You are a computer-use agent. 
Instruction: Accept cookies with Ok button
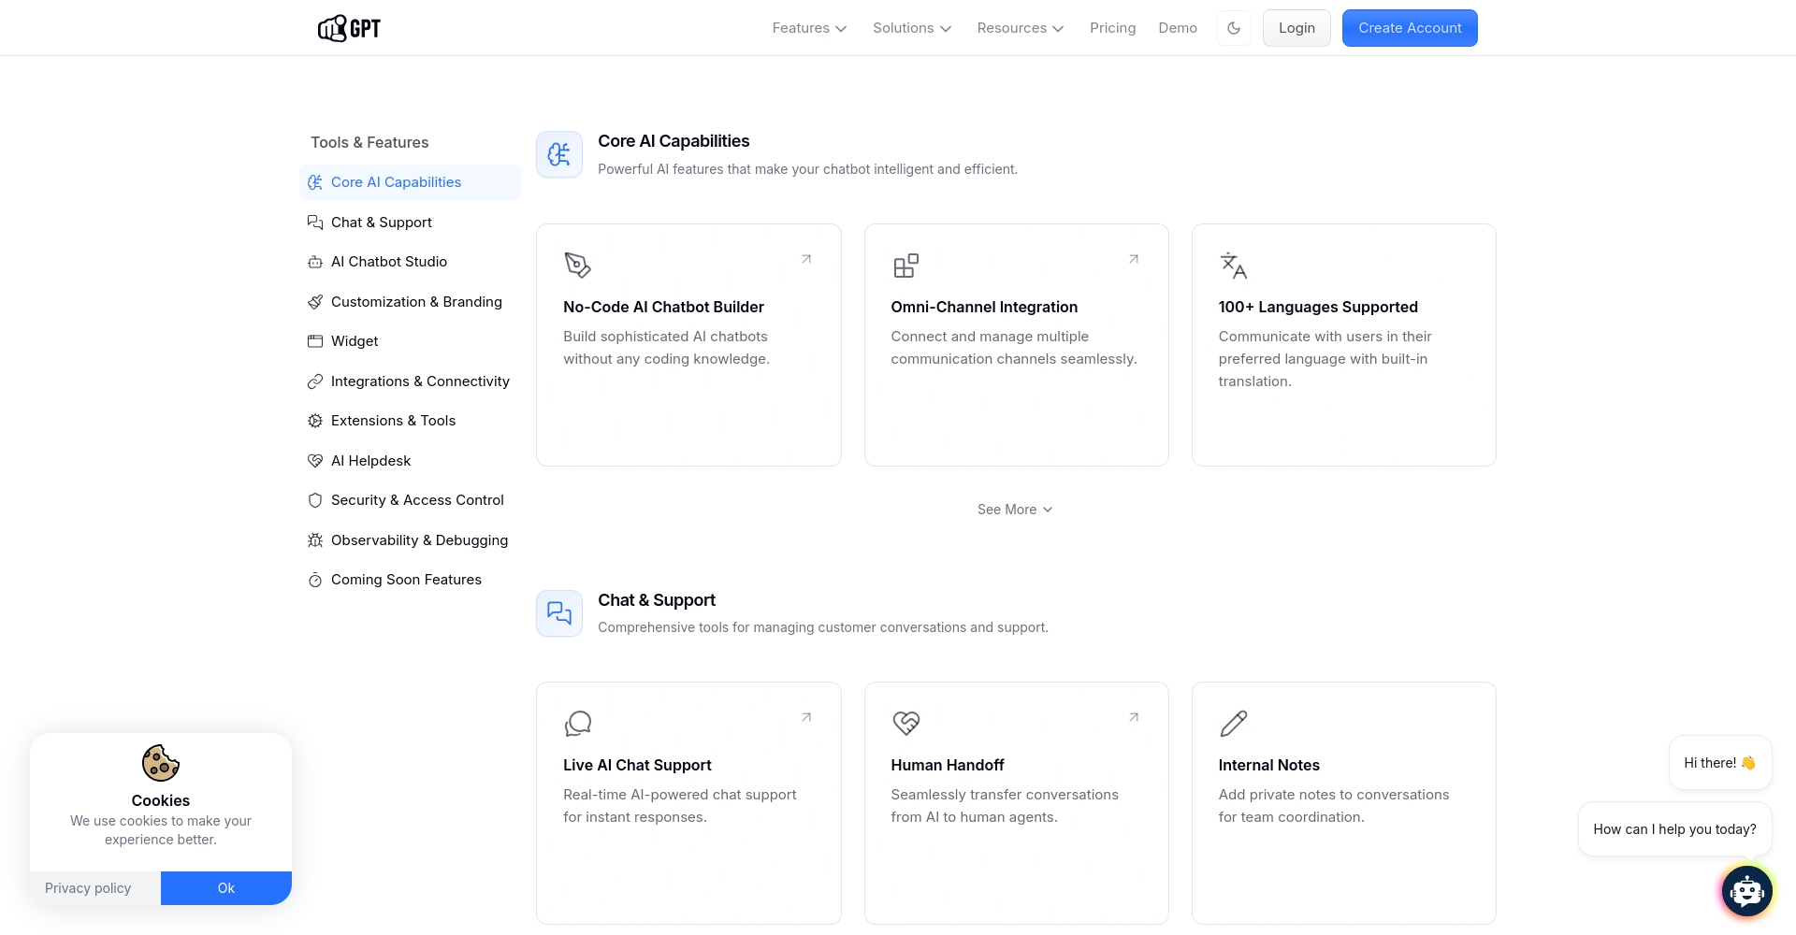[x=226, y=888]
